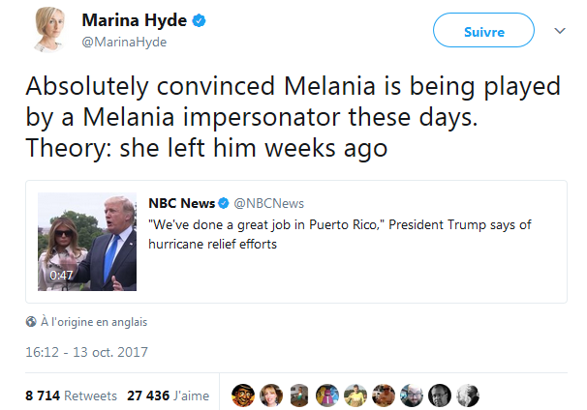The height and width of the screenshot is (410, 587).
Task: Open the NBC News account name
Action: (x=181, y=203)
